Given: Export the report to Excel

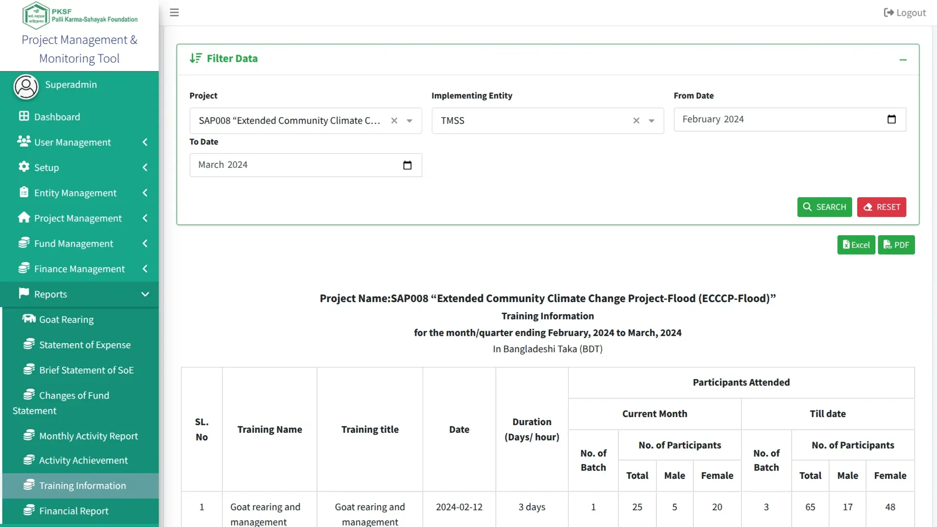Looking at the screenshot, I should click(x=856, y=245).
